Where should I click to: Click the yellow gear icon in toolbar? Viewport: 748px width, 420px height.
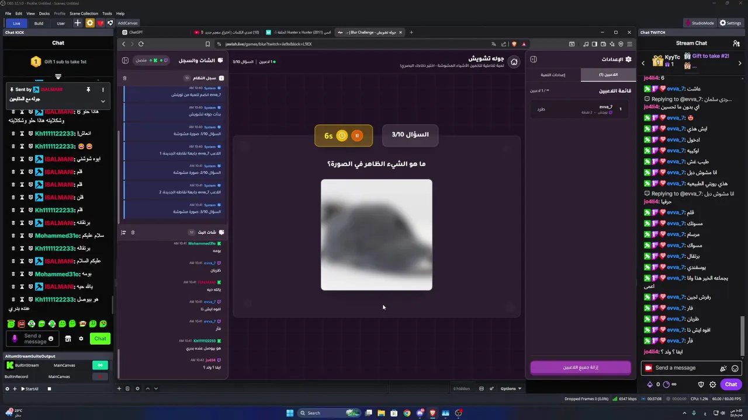tap(89, 23)
